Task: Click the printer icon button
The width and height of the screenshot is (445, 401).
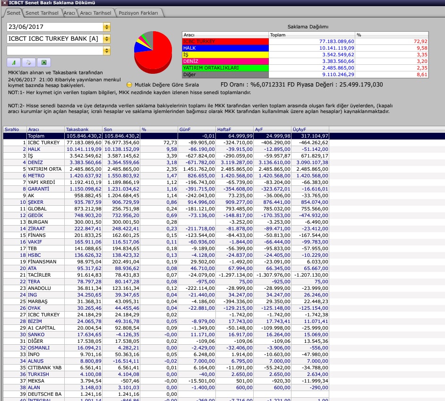Action: tap(29, 62)
